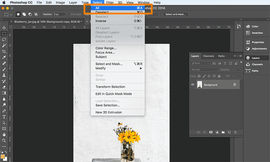The image size is (270, 162).
Task: Activate the Type tool
Action: click(x=4, y=117)
